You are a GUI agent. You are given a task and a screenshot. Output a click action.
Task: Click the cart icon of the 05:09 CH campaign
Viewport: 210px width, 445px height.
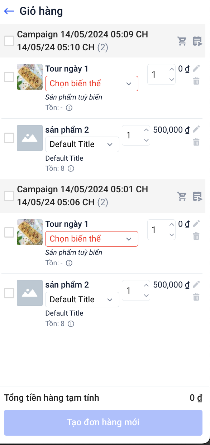click(182, 41)
